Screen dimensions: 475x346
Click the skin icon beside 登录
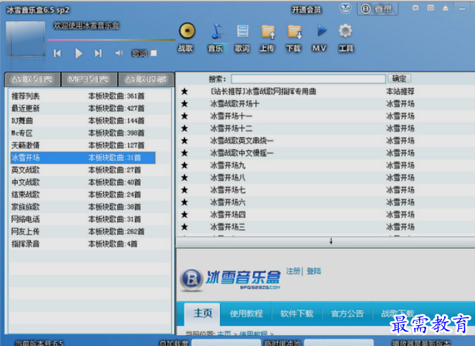tap(345, 8)
